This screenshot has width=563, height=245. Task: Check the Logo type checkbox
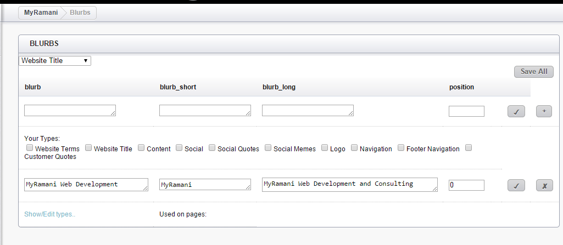(x=325, y=147)
